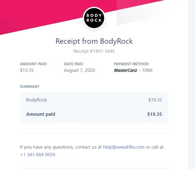The width and height of the screenshot is (195, 169).
Task: Click the August 7, 2020 date
Action: click(x=80, y=70)
